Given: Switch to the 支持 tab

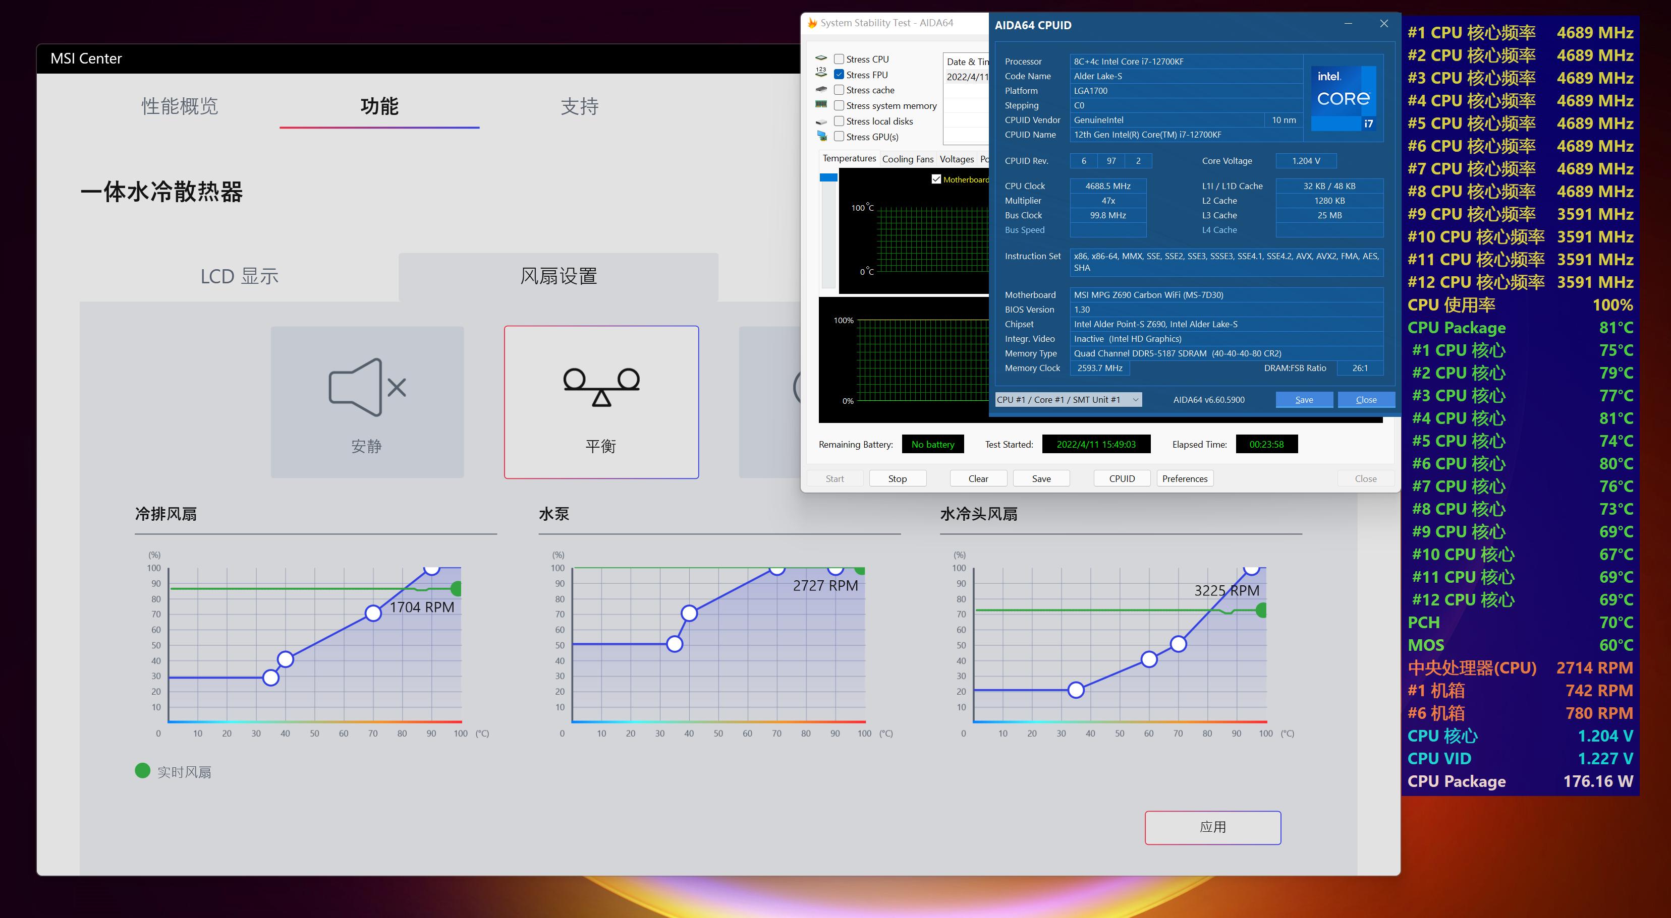Looking at the screenshot, I should tap(579, 106).
